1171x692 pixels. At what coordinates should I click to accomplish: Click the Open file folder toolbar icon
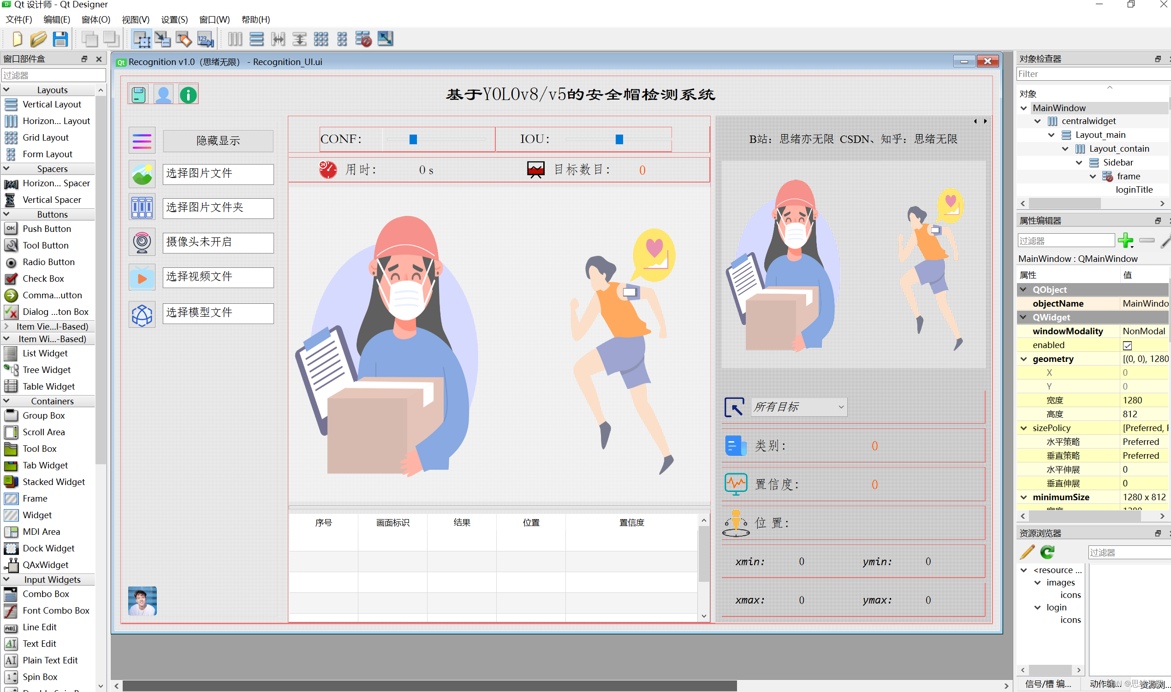(38, 39)
